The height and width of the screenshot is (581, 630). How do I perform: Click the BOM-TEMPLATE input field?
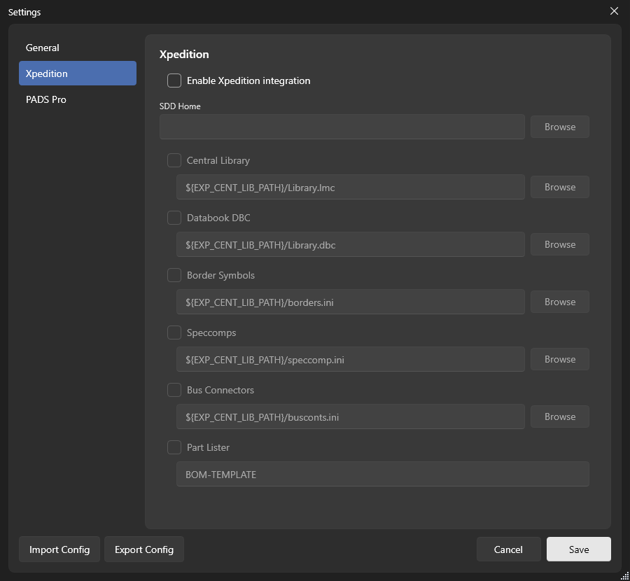click(x=383, y=474)
